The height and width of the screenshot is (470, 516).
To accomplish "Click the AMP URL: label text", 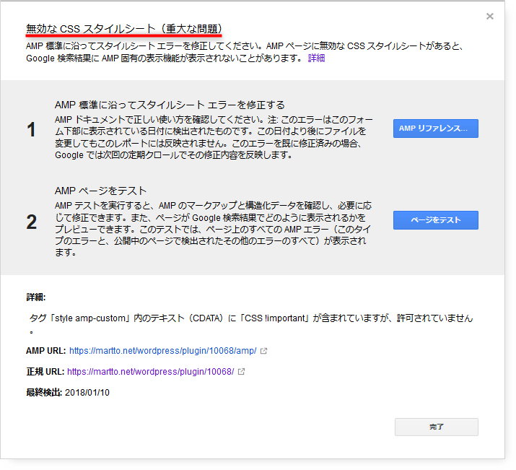I will (45, 351).
